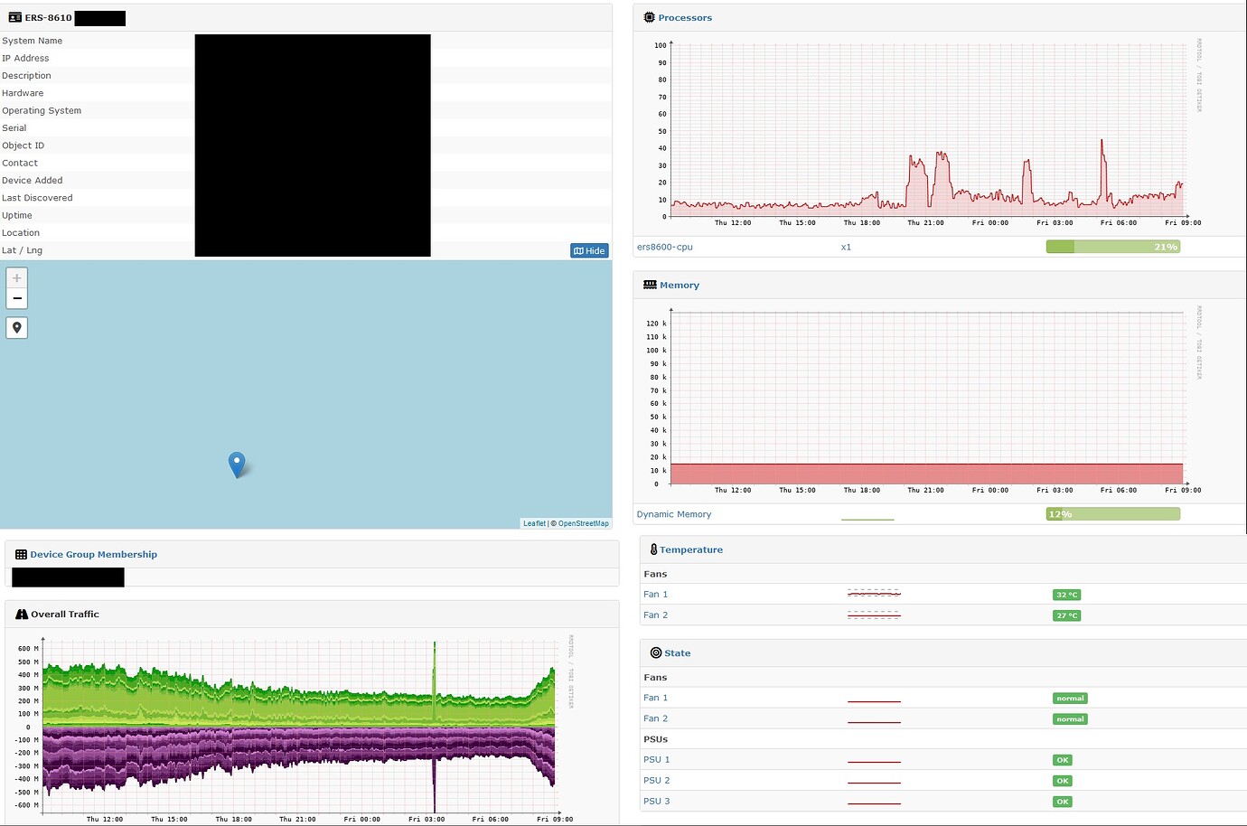Open the Temperature section link
The width and height of the screenshot is (1247, 826).
(x=691, y=549)
